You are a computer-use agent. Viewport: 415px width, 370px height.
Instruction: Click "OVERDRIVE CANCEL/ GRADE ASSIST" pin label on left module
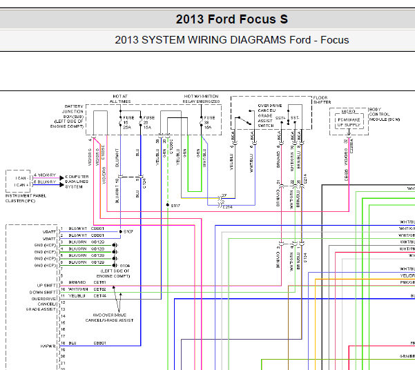(x=41, y=304)
